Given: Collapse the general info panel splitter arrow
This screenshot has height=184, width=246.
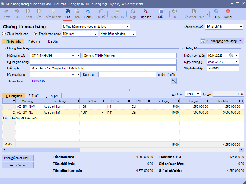Looking at the screenshot, I should click(123, 90).
